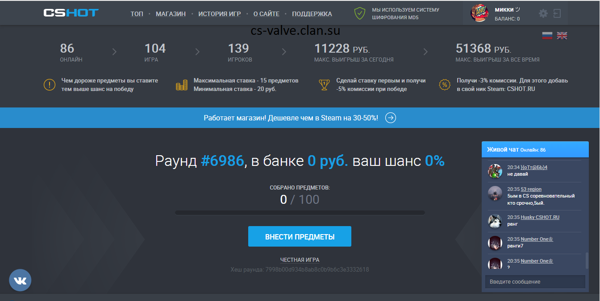The height and width of the screenshot is (301, 600).
Task: Click the ВНЕСТИ ПРЕДМЕТЫ button
Action: [300, 236]
